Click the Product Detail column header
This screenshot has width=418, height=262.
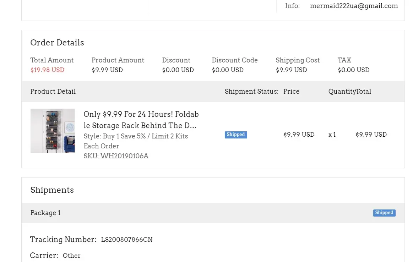53,92
